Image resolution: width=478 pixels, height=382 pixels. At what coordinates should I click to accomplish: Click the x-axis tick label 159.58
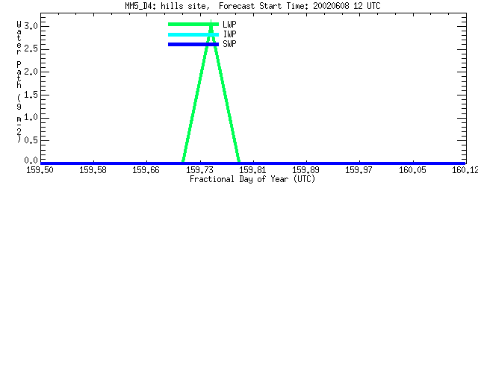click(x=93, y=170)
